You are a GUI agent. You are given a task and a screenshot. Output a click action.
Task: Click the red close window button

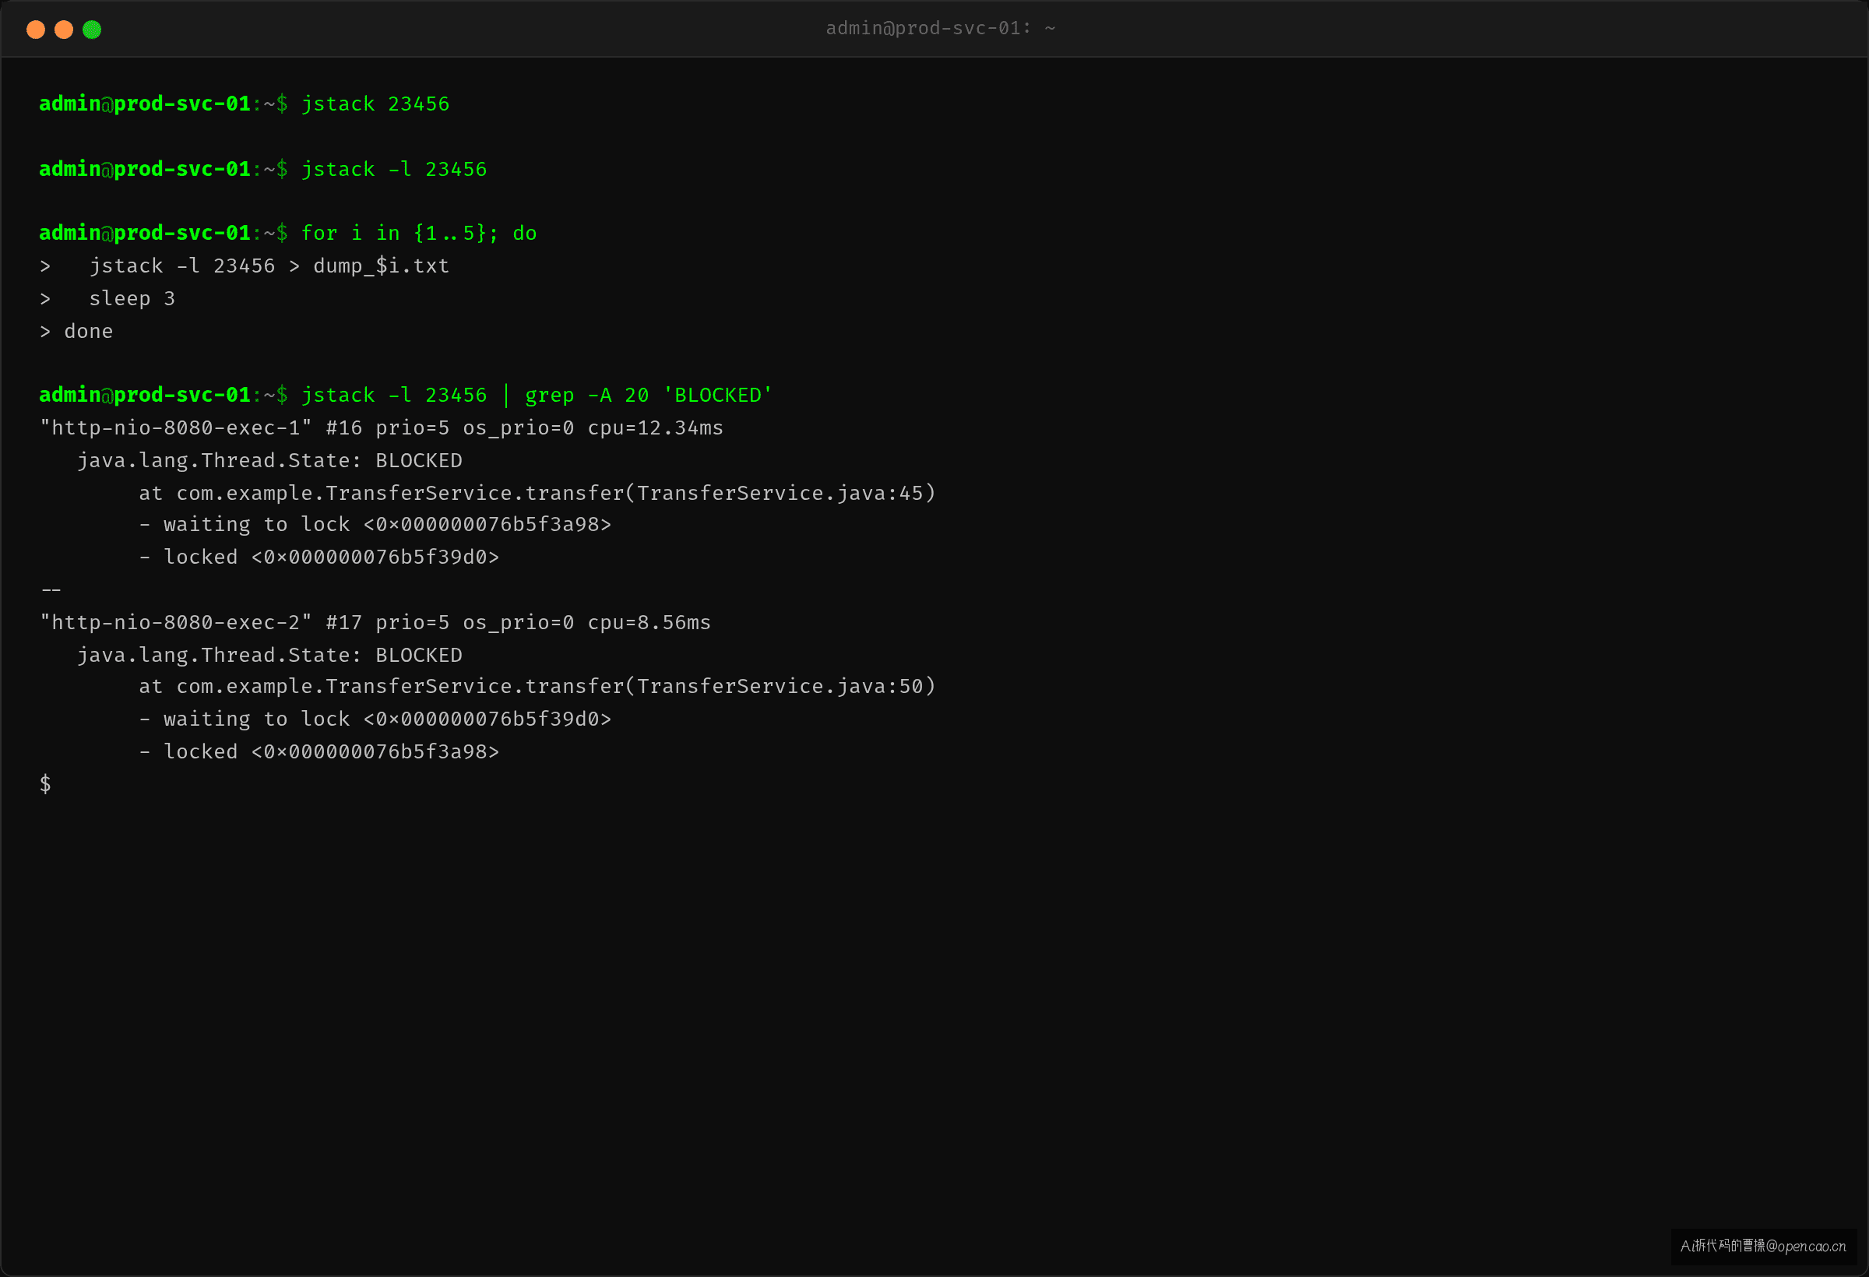35,30
